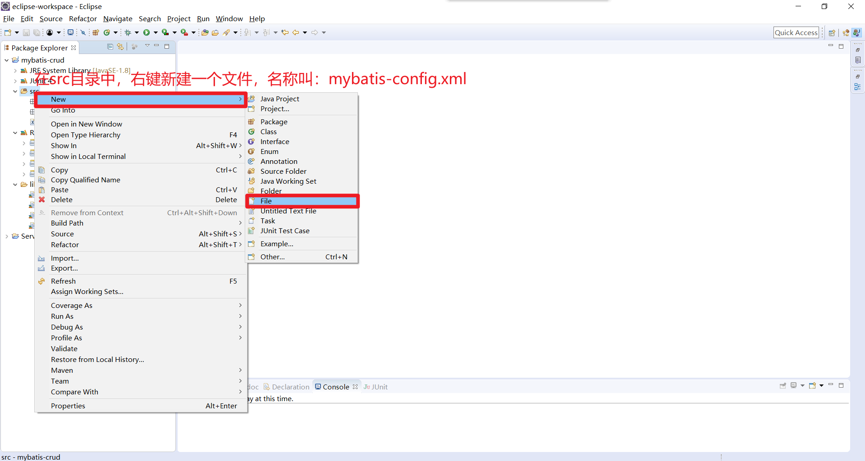Expand the Run As submenu
865x461 pixels.
tap(141, 316)
